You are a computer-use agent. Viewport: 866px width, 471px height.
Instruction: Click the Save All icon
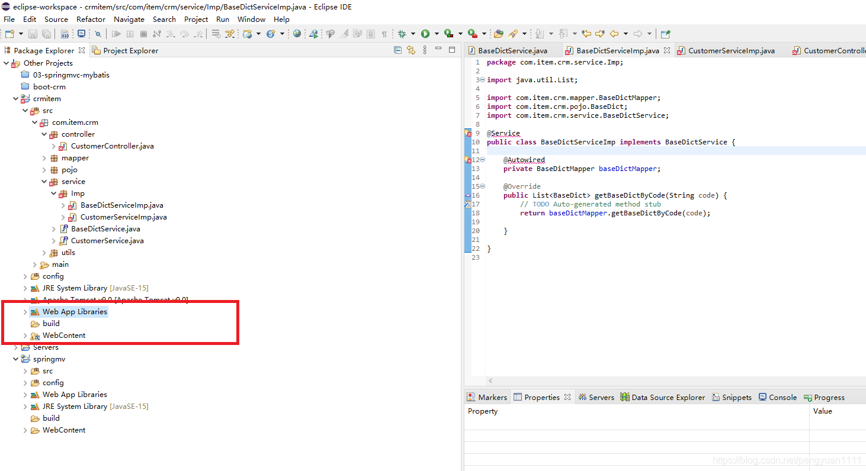[x=47, y=34]
